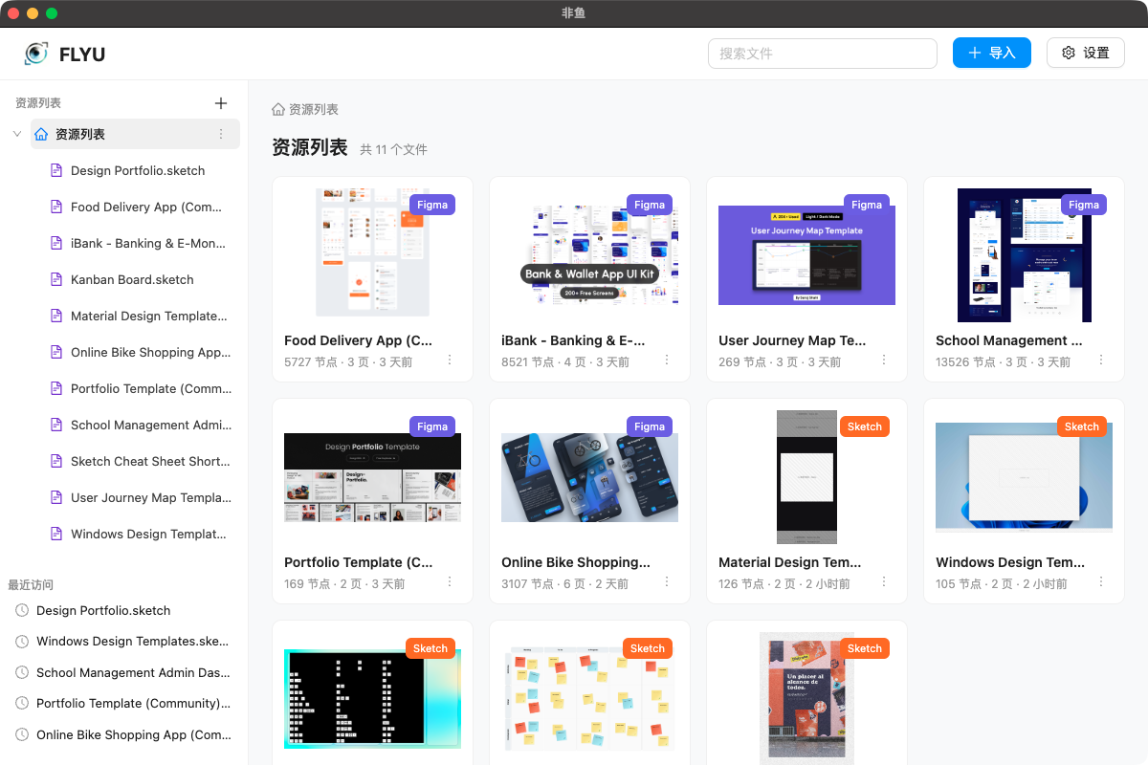The image size is (1148, 765).
Task: Click clock icon beside recent School Management Admin
Action: 22,672
